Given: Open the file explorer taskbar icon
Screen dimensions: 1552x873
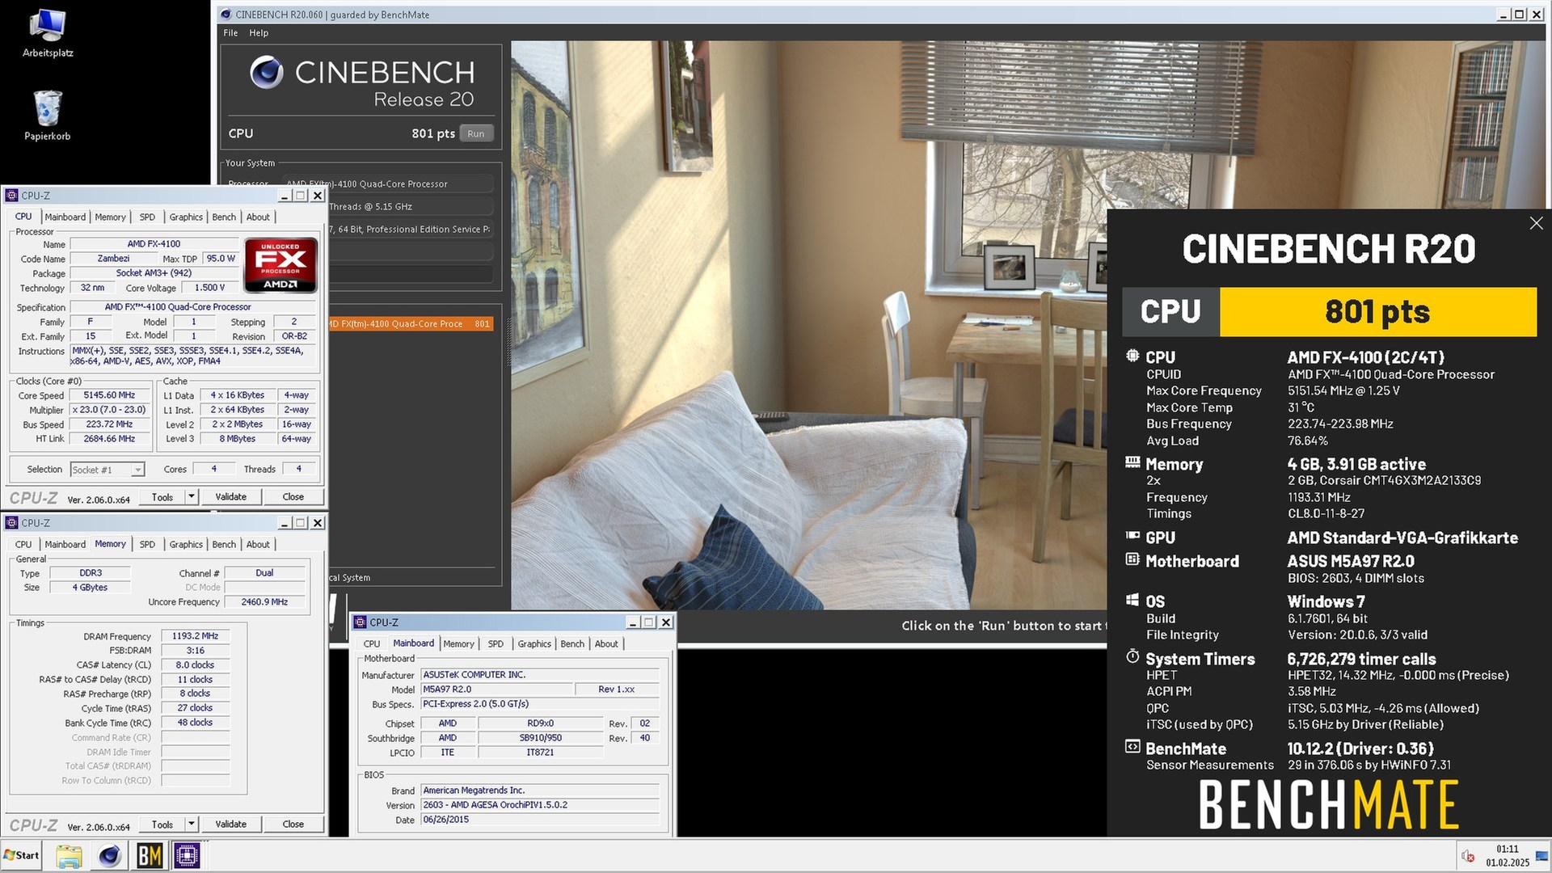Looking at the screenshot, I should tap(69, 855).
